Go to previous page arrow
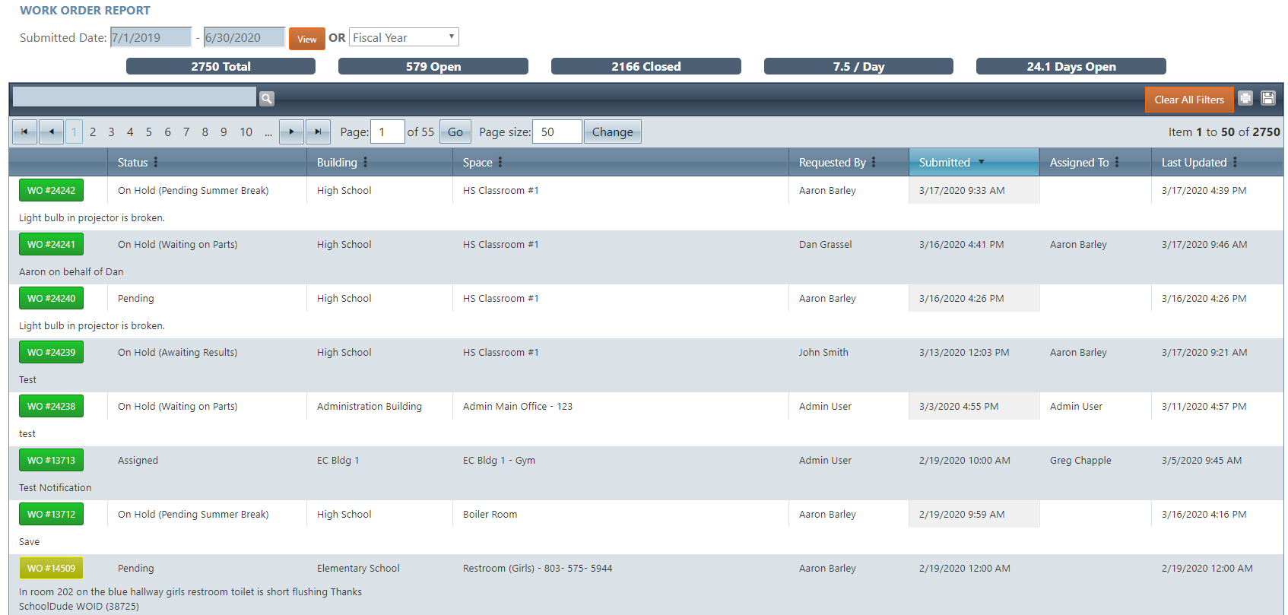This screenshot has height=615, width=1288. (51, 132)
